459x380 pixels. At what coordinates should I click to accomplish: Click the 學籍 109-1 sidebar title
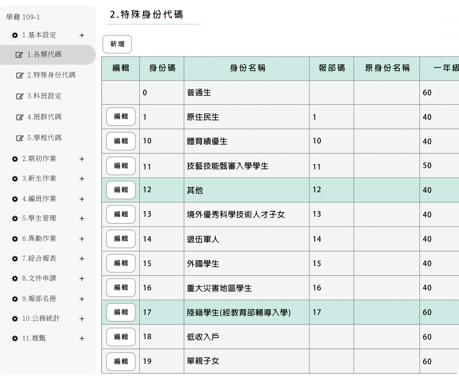(23, 17)
